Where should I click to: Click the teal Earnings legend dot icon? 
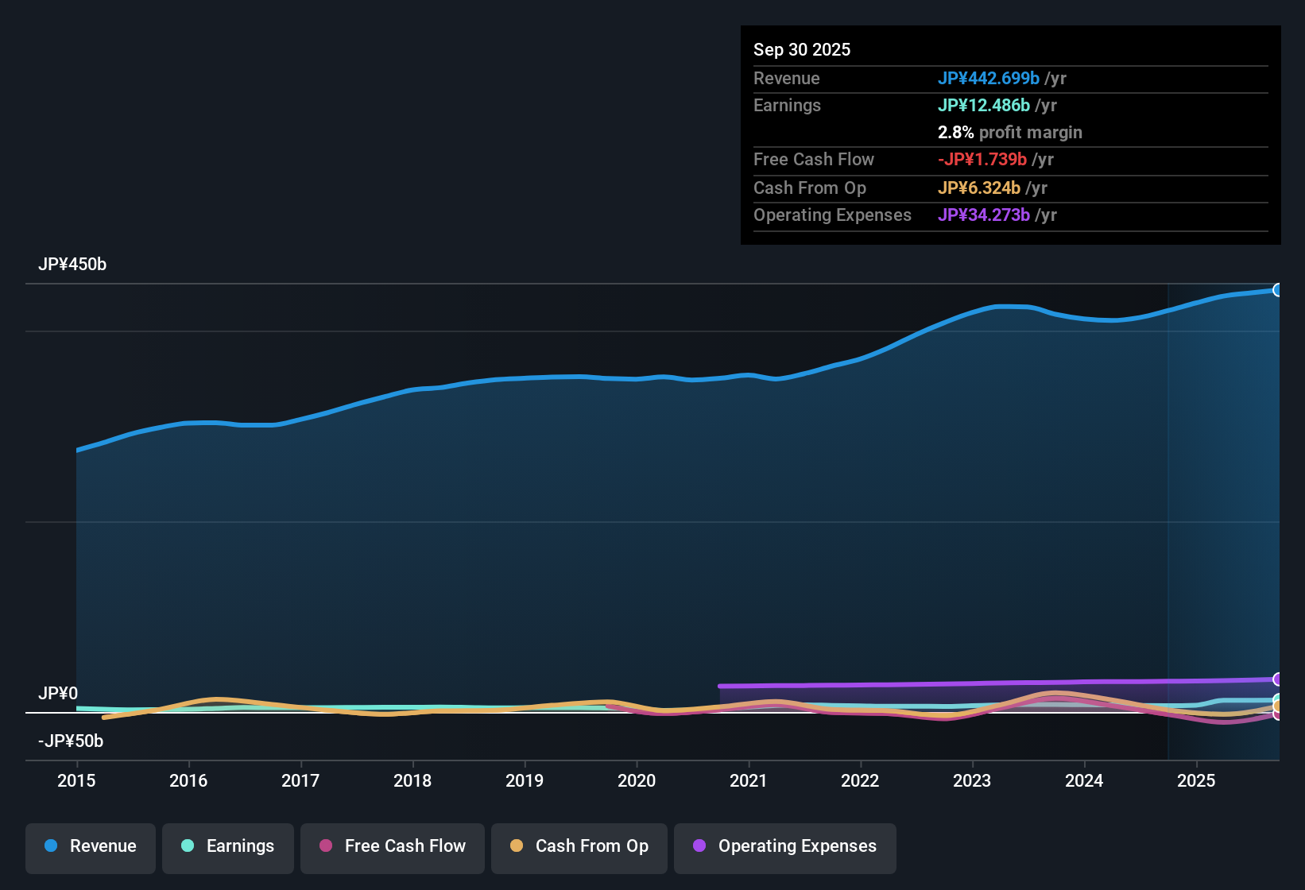[x=188, y=846]
